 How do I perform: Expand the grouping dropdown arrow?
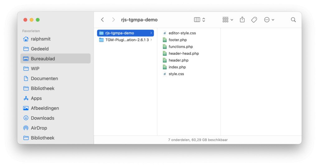pos(232,20)
